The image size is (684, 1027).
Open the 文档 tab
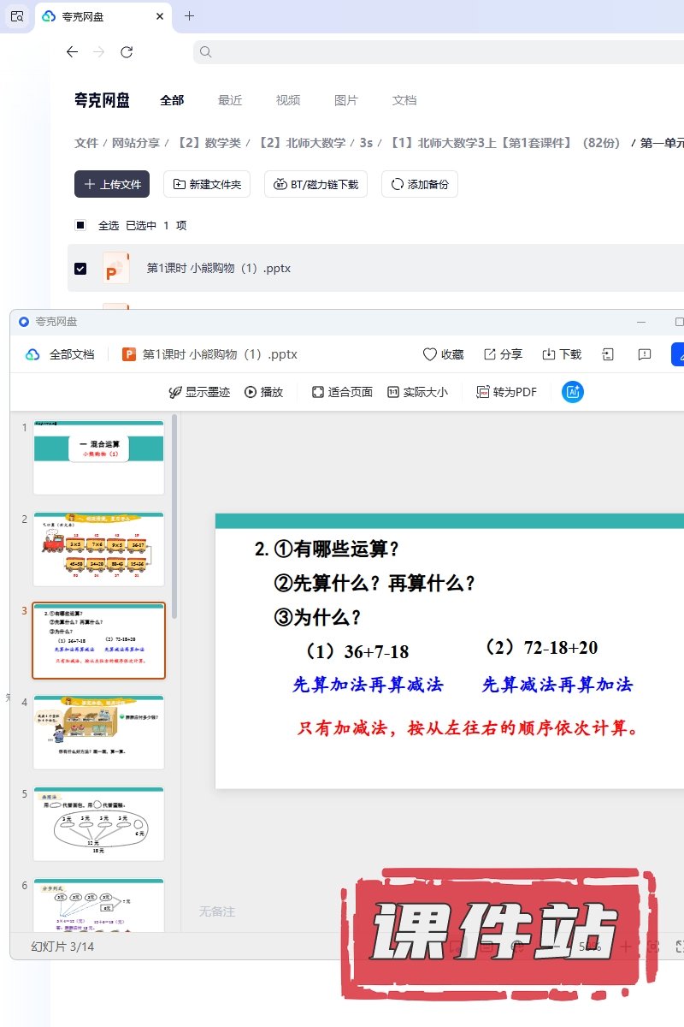(404, 100)
